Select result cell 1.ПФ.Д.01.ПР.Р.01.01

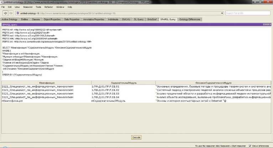pos(123,87)
